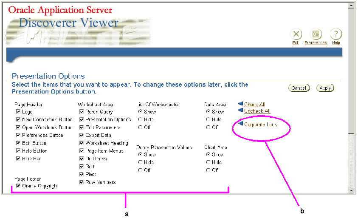358x221 pixels.
Task: Click the vertical scrollbar thumb
Action: 351,71
